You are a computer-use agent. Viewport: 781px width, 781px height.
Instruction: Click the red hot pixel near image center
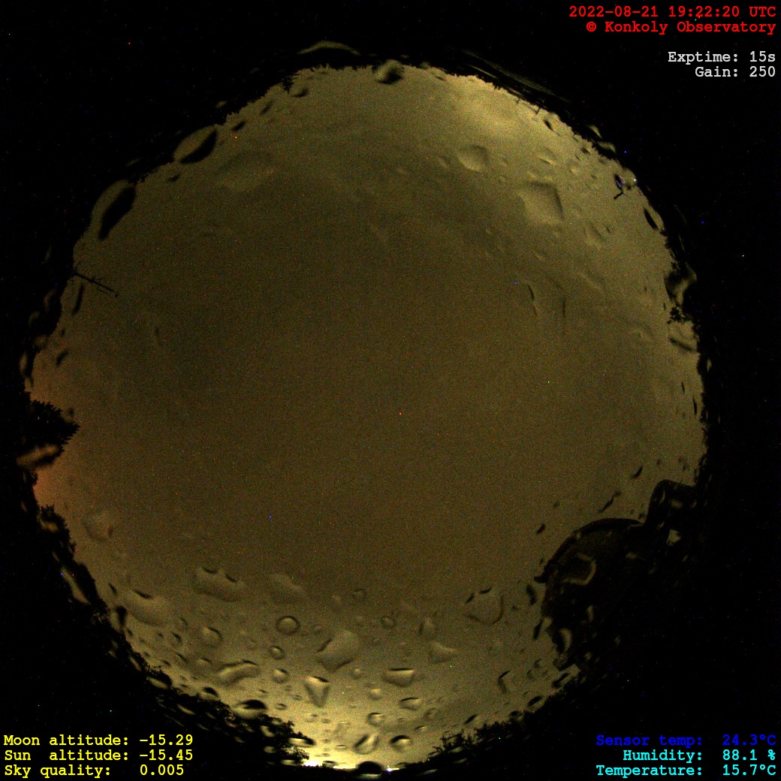coord(400,414)
